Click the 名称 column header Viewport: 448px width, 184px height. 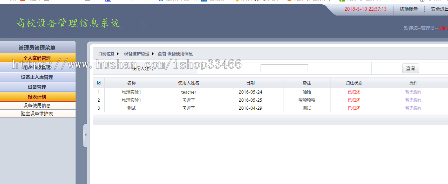(x=132, y=83)
